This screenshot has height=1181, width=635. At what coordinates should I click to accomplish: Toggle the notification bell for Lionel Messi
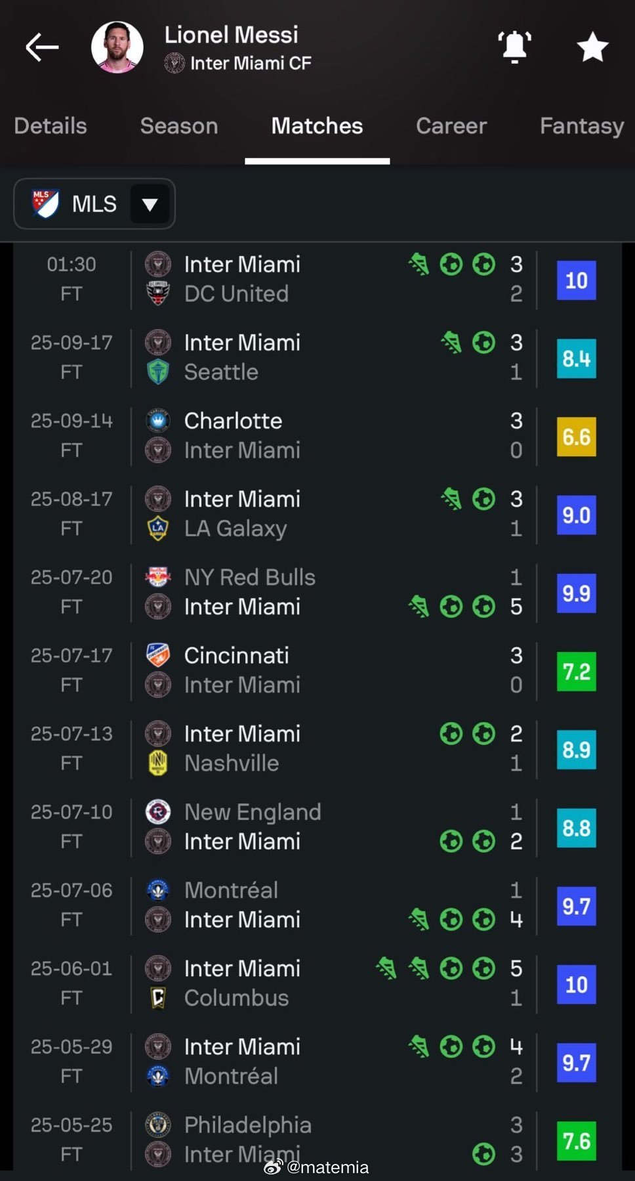coord(514,47)
